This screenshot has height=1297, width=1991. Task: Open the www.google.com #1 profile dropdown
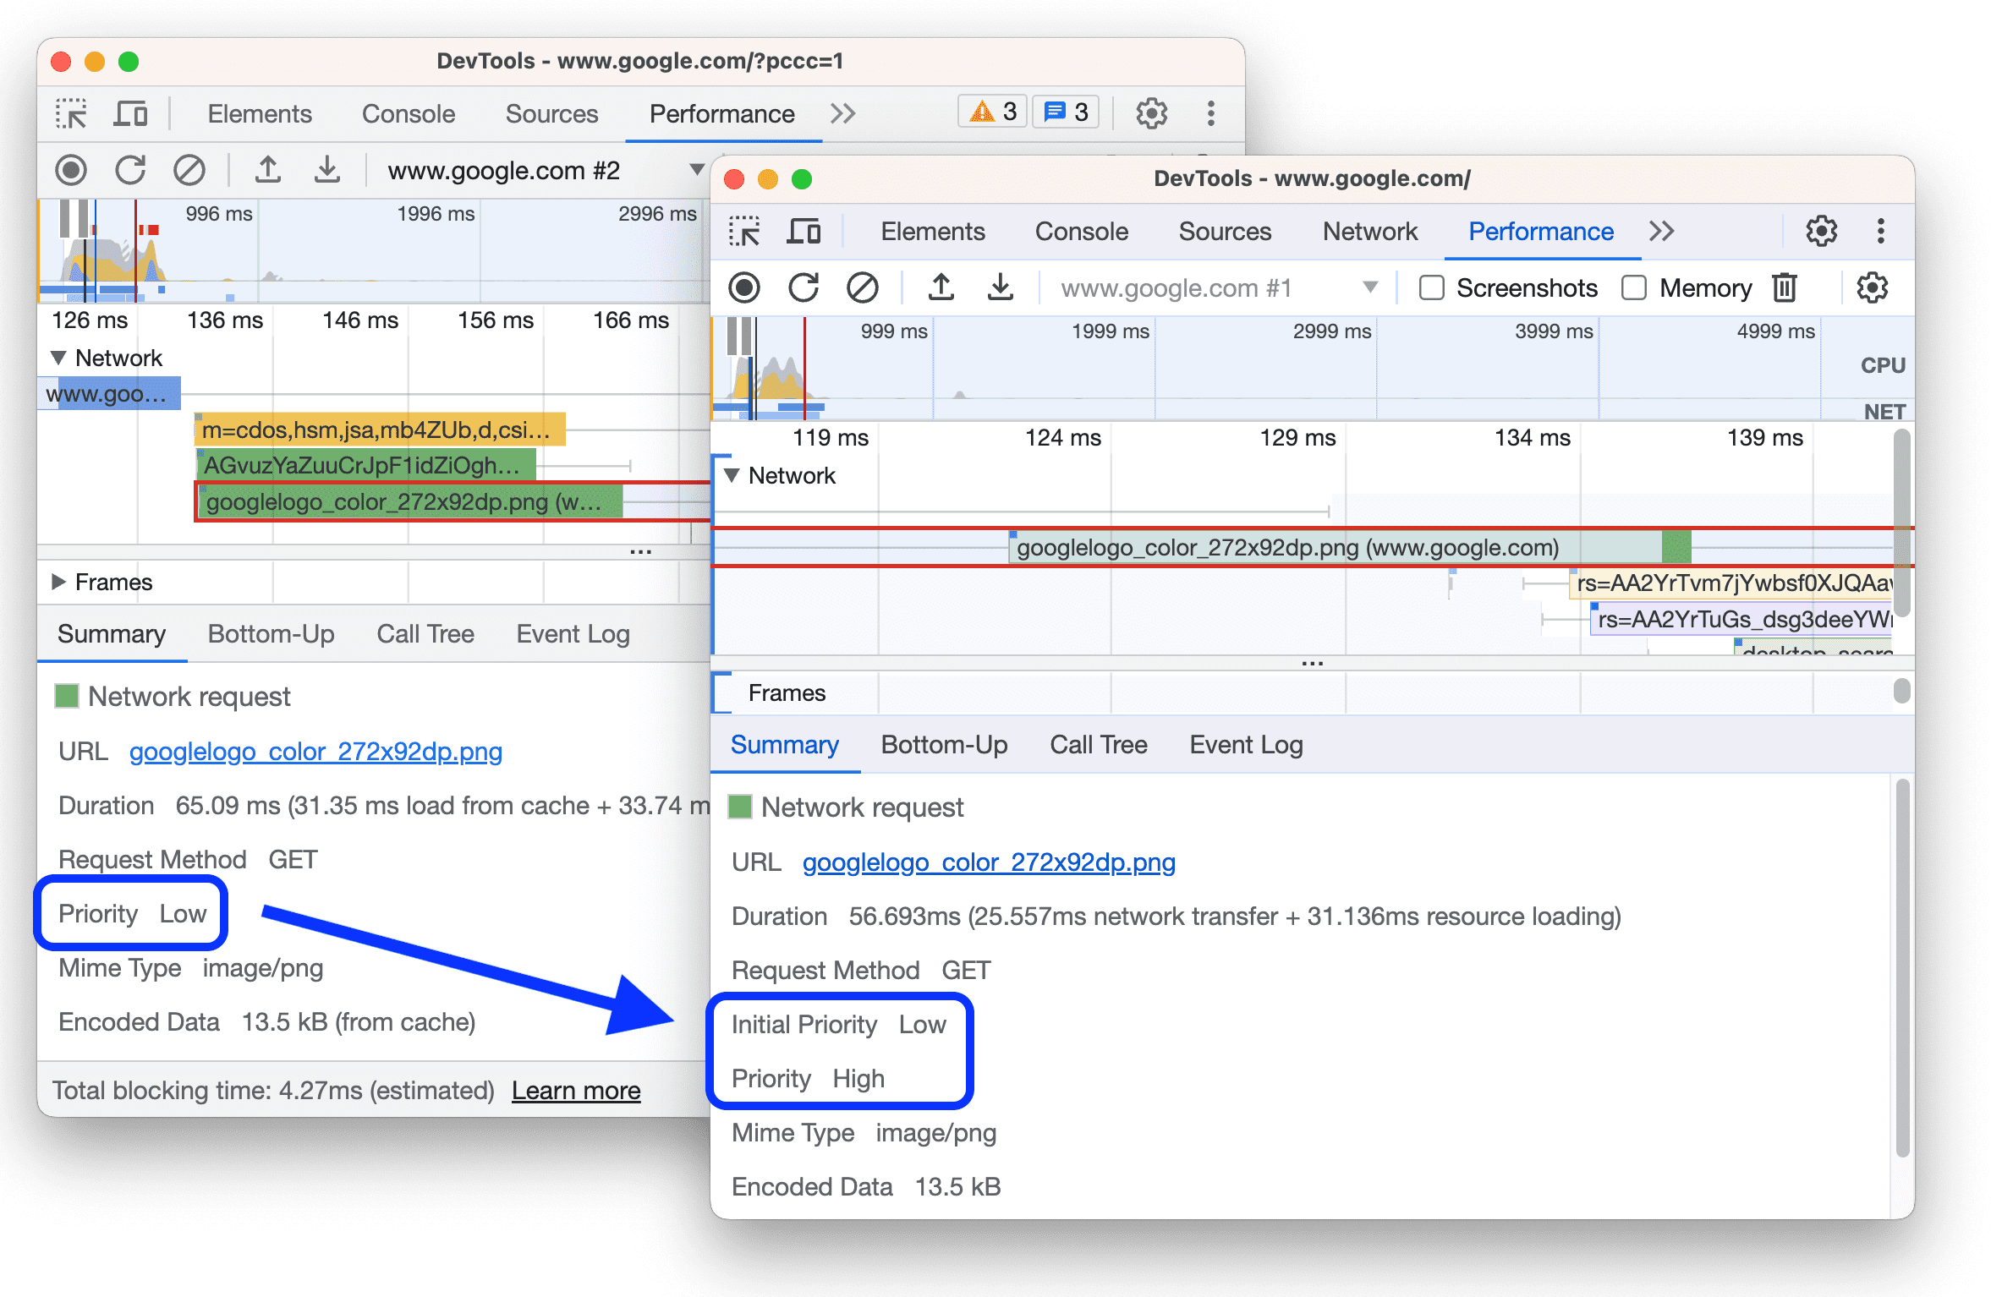coord(1379,287)
